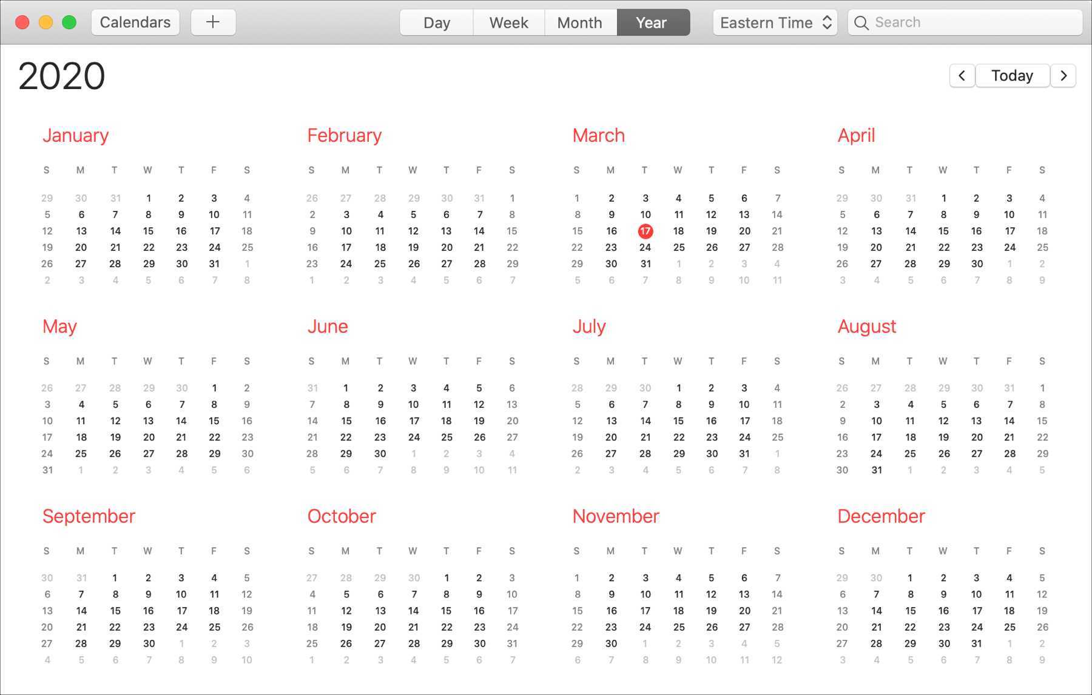
Task: Select October 31 in the calendar
Action: 512,643
